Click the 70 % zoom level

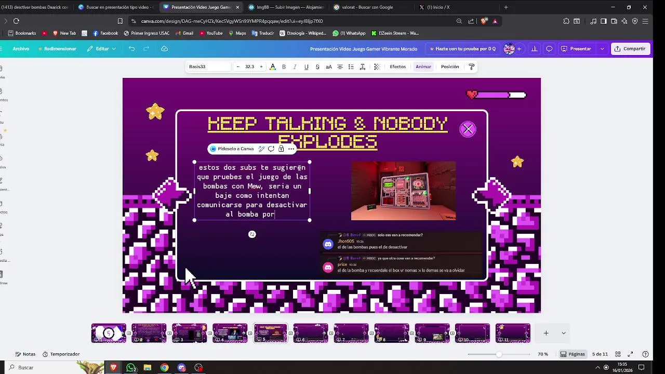point(543,354)
